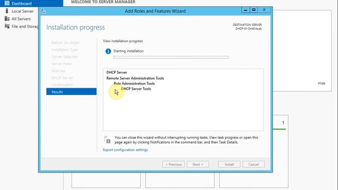Viewport: 338px width, 190px height.
Task: Click Hide in Server Manager welcome tile
Action: 322,83
